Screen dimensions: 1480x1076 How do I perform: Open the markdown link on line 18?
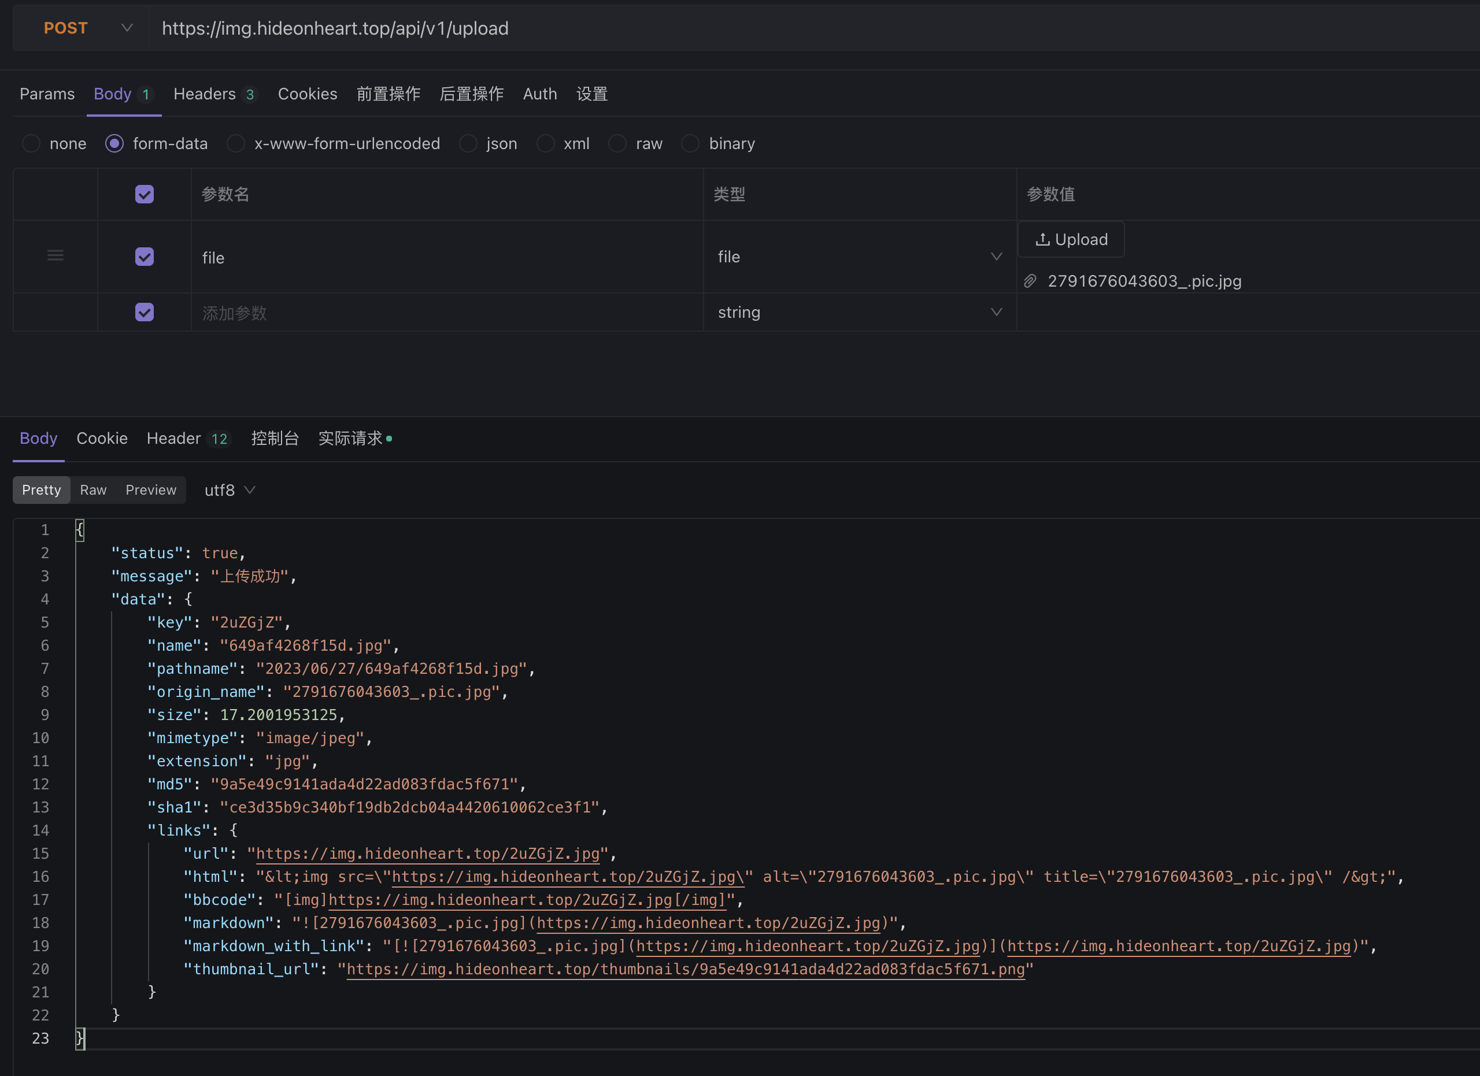click(x=709, y=923)
